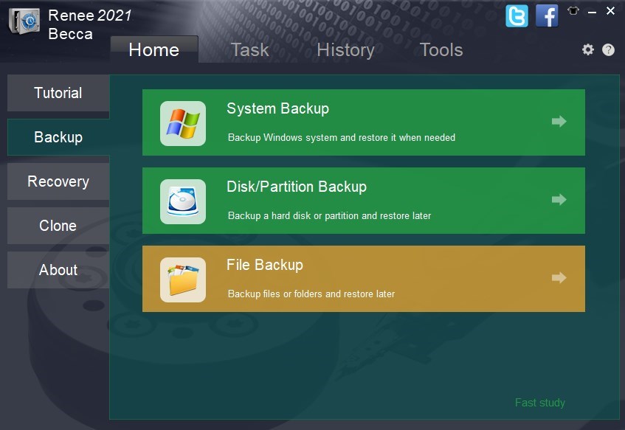The width and height of the screenshot is (625, 430).
Task: Click the arrow on System Backup row
Action: [x=559, y=122]
